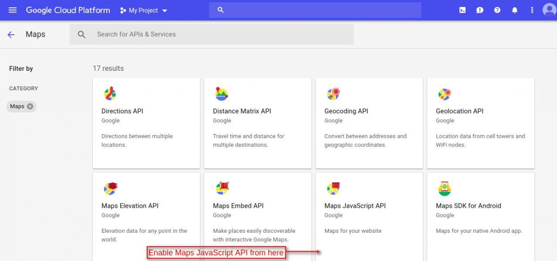Image resolution: width=557 pixels, height=261 pixels.
Task: Click the Geolocation API icon
Action: tap(445, 94)
